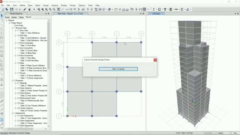Switch to Tables tab in Model Explorer

(x=21, y=17)
